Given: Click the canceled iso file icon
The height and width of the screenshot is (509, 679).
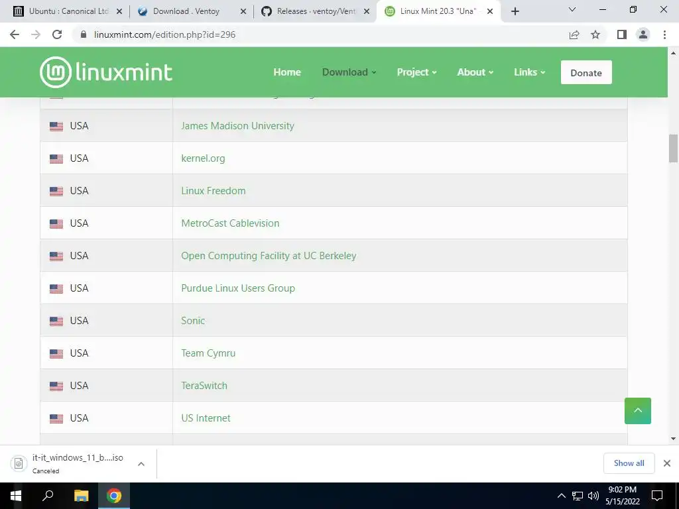Looking at the screenshot, I should click(19, 463).
